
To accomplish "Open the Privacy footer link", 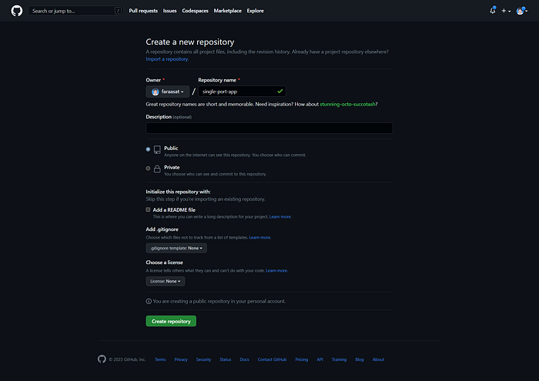I will pos(181,359).
